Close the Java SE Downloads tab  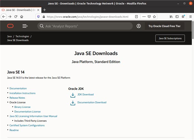(38, 10)
